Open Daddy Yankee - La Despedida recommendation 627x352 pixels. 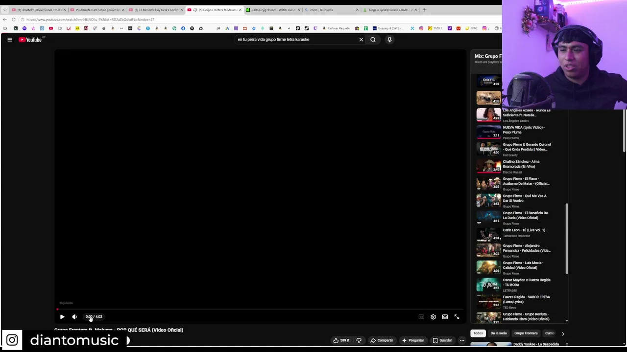coord(536,344)
